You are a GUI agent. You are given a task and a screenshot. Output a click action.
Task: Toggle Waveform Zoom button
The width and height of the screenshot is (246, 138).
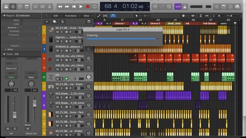point(193,16)
